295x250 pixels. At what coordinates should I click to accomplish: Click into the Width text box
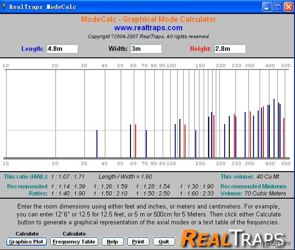pos(146,49)
